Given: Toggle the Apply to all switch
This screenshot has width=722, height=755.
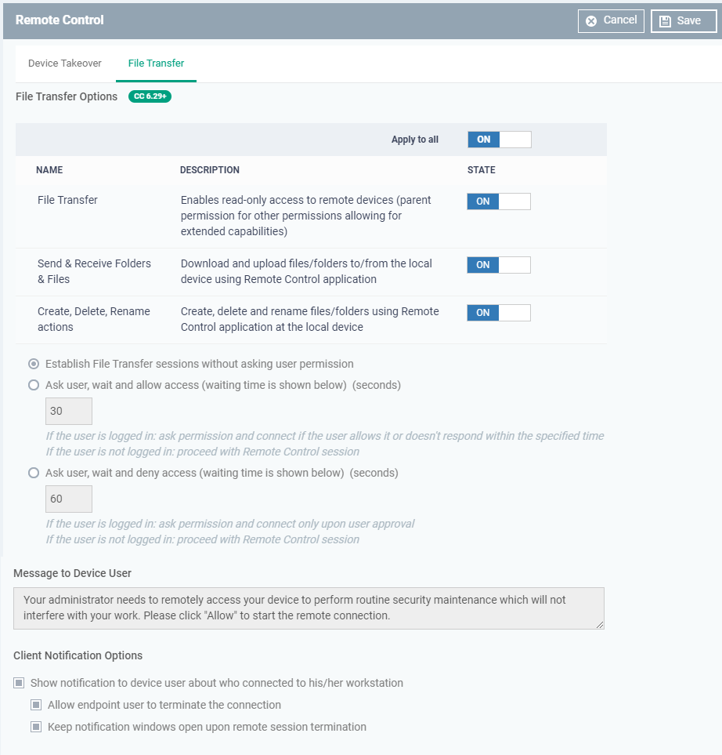Looking at the screenshot, I should click(499, 140).
